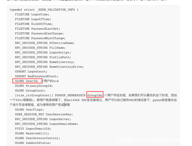192x146 pixels.
Task: Click the FILETIME KickOffTime line
Action: pyautogui.click(x=34, y=24)
